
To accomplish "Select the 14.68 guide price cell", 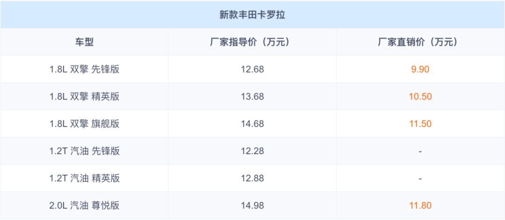I will 252,124.
